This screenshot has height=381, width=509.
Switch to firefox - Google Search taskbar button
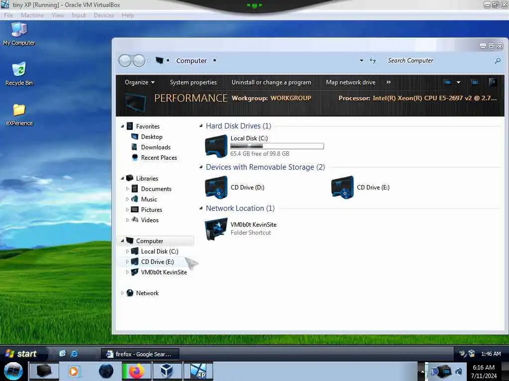point(140,354)
